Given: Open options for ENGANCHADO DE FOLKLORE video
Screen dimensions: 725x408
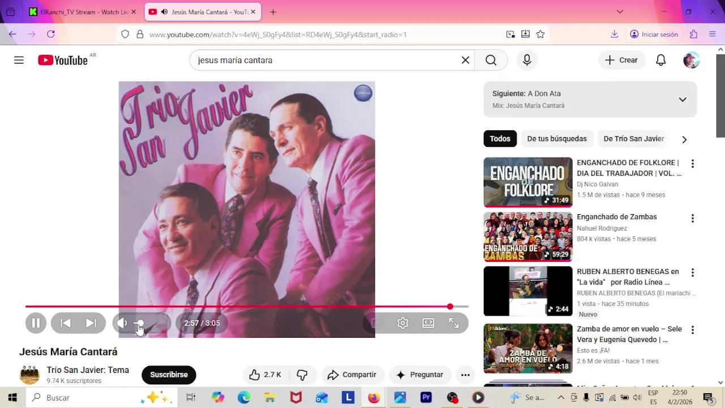Looking at the screenshot, I should 692,164.
